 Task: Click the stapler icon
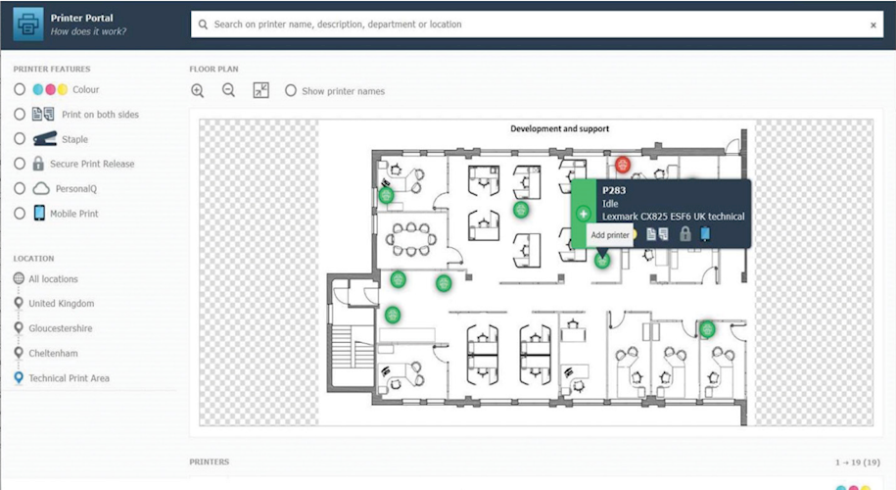pos(44,138)
